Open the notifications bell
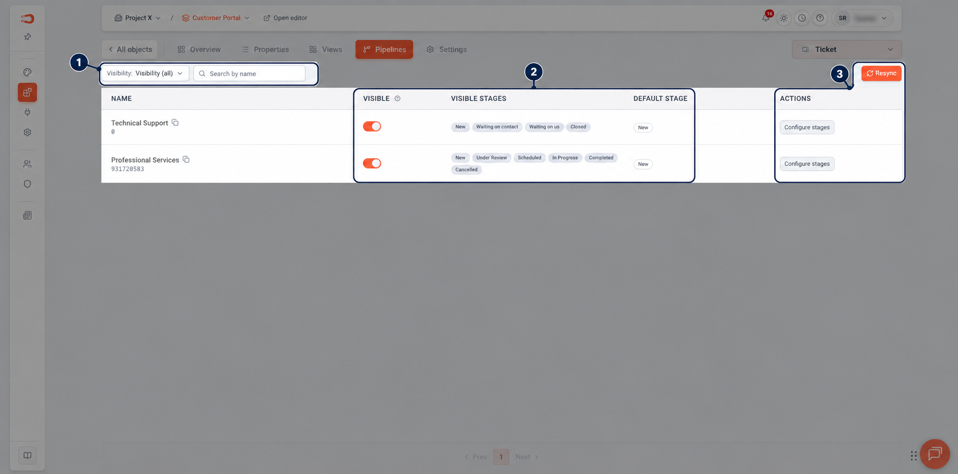This screenshot has height=474, width=958. point(766,18)
